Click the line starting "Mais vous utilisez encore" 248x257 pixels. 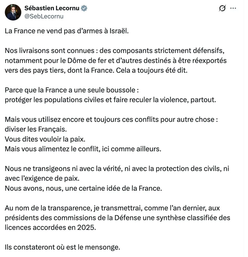point(111,120)
